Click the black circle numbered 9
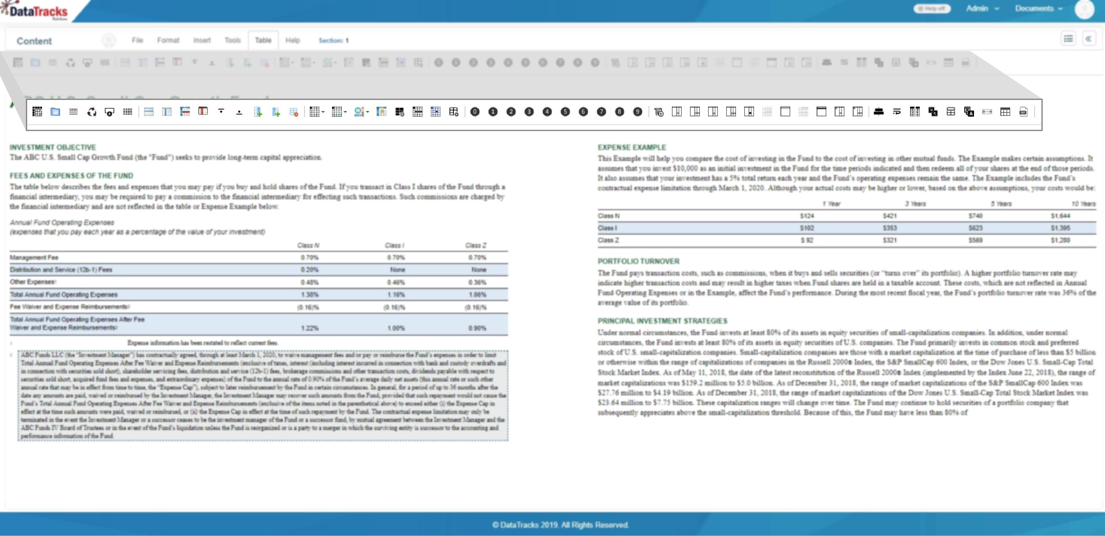The width and height of the screenshot is (1105, 536). (638, 112)
